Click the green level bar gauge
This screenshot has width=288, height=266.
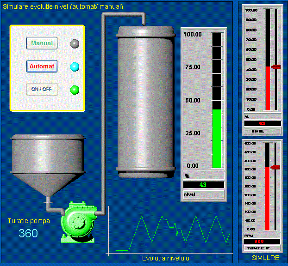pos(217,139)
